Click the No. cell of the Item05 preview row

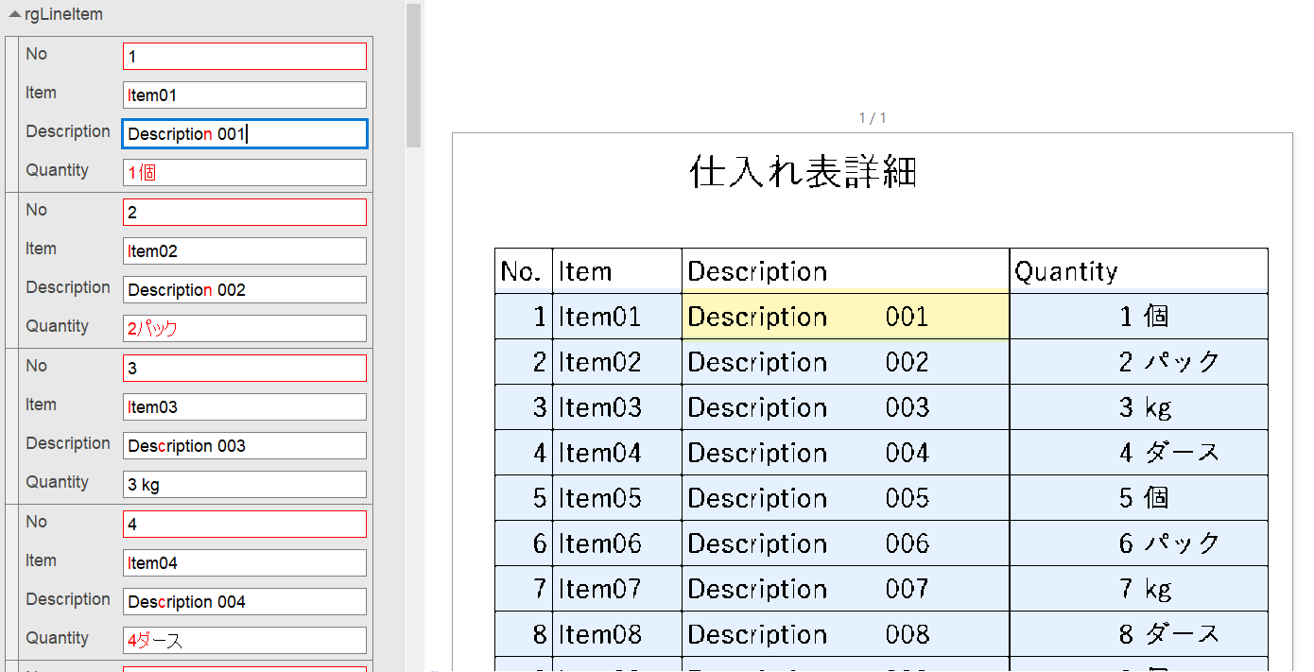524,498
